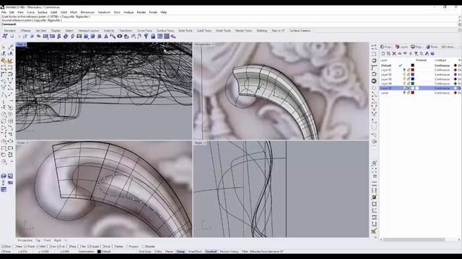Click the layer filter funnel icon
This screenshot has height=259, width=462.
click(x=416, y=54)
